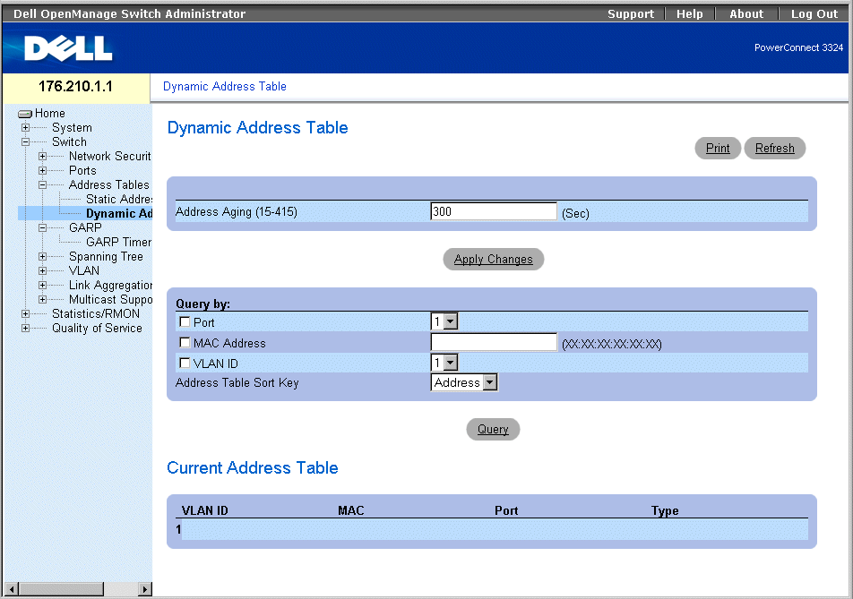The height and width of the screenshot is (599, 853).
Task: Expand the System tree node
Action: [x=25, y=128]
